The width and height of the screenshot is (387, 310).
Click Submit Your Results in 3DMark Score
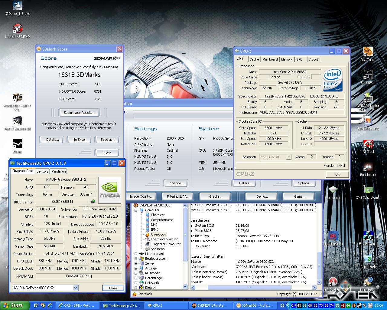pyautogui.click(x=80, y=113)
